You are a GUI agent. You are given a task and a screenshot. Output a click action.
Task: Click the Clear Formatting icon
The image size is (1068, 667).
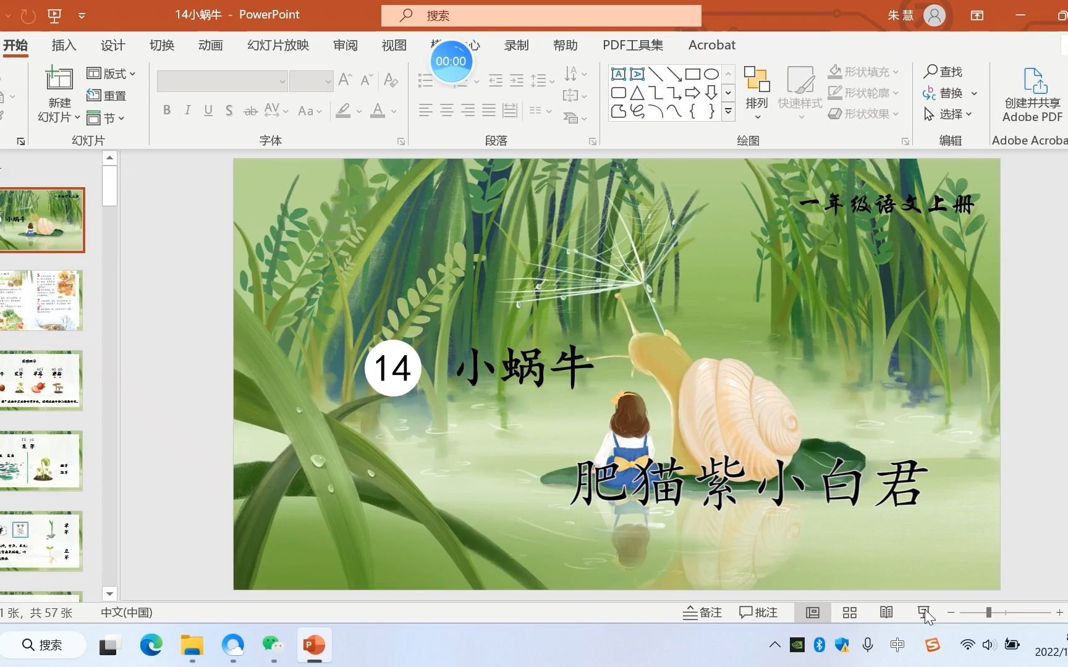coord(391,80)
